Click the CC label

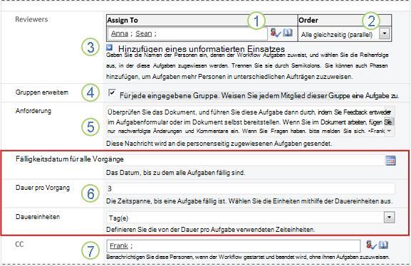19,244
